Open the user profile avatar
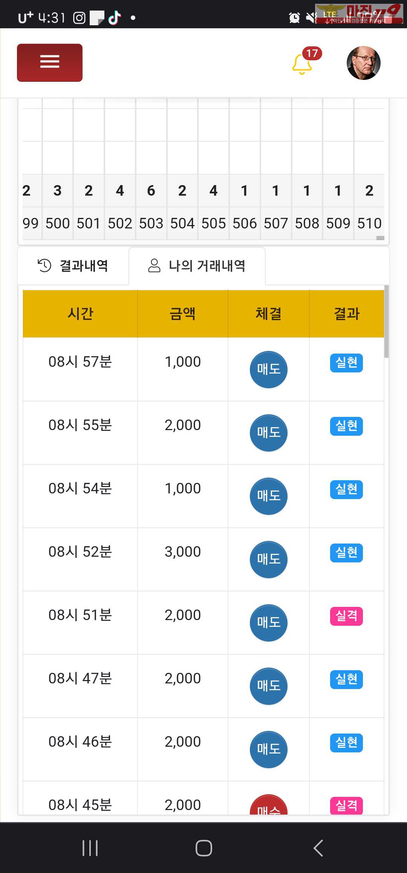Viewport: 407px width, 873px height. point(363,63)
